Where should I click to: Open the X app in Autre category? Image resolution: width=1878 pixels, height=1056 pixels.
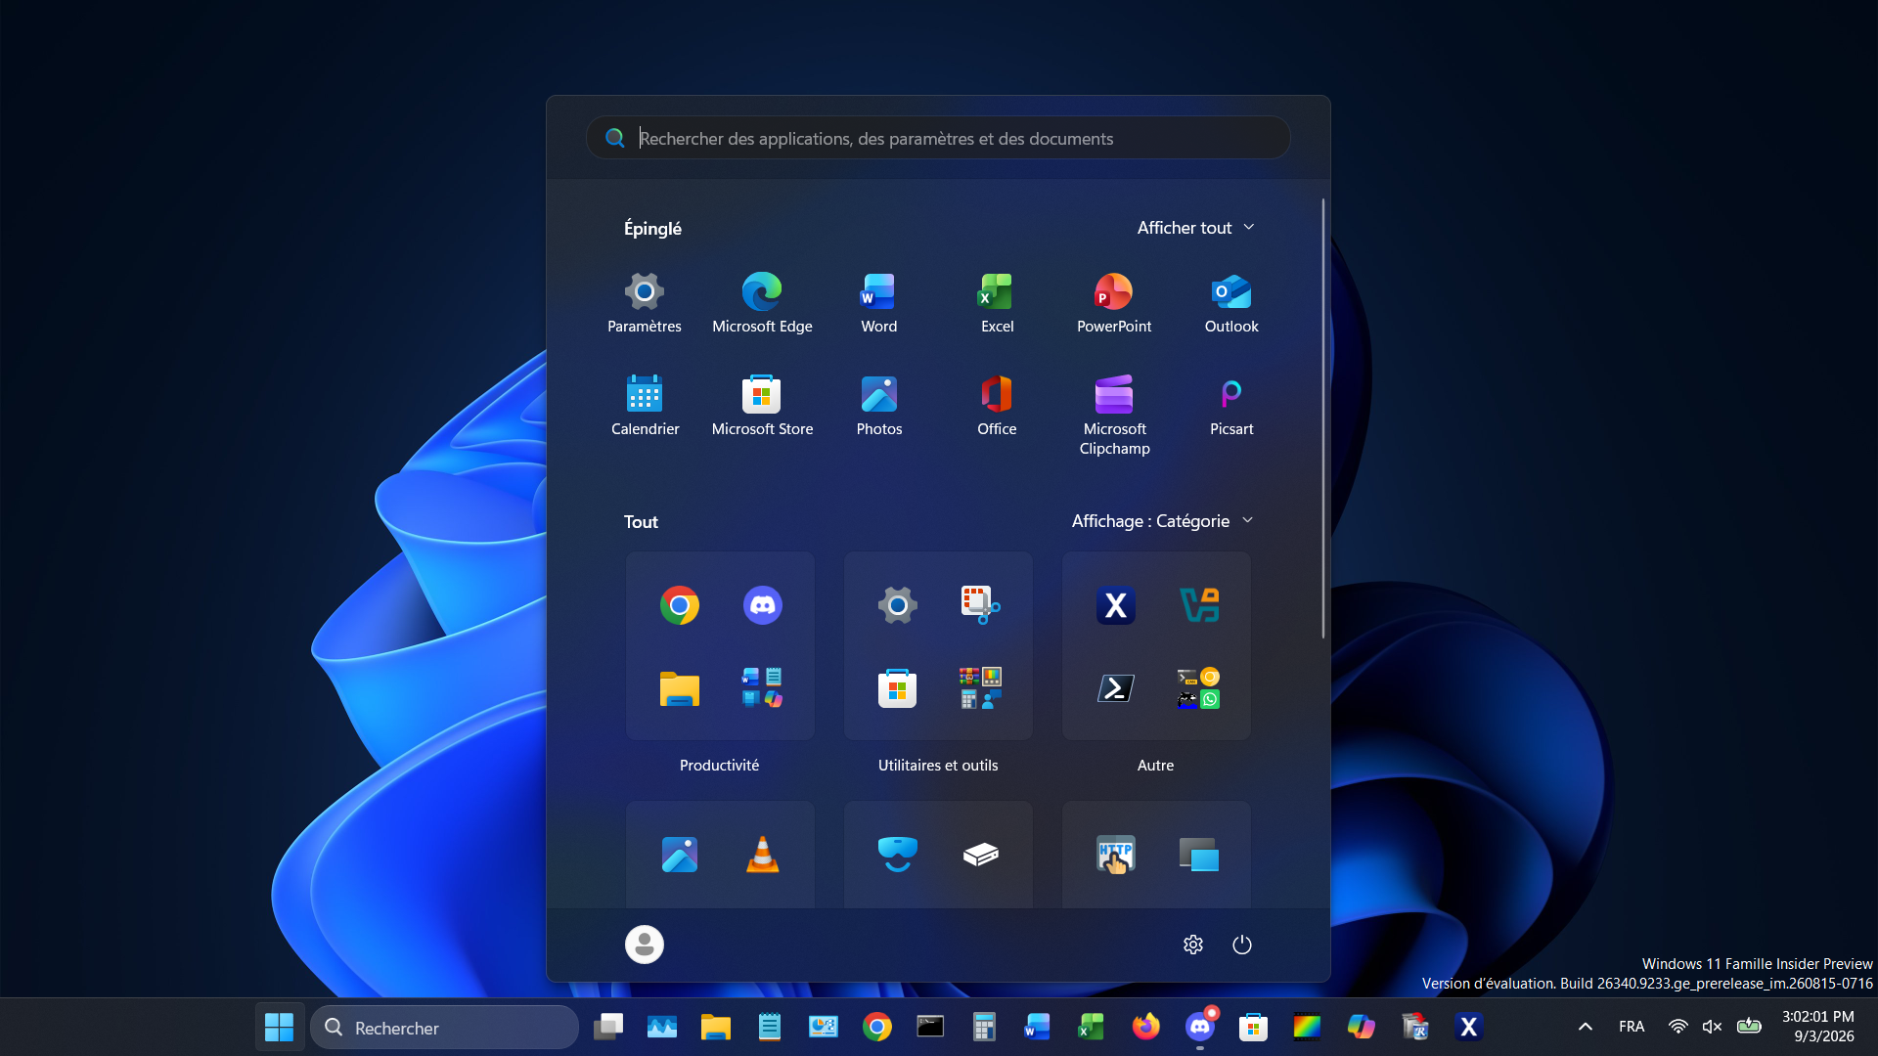click(1115, 605)
